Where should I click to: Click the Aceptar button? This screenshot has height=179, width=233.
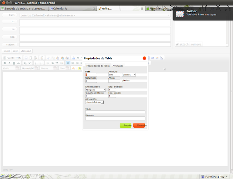pos(126,125)
